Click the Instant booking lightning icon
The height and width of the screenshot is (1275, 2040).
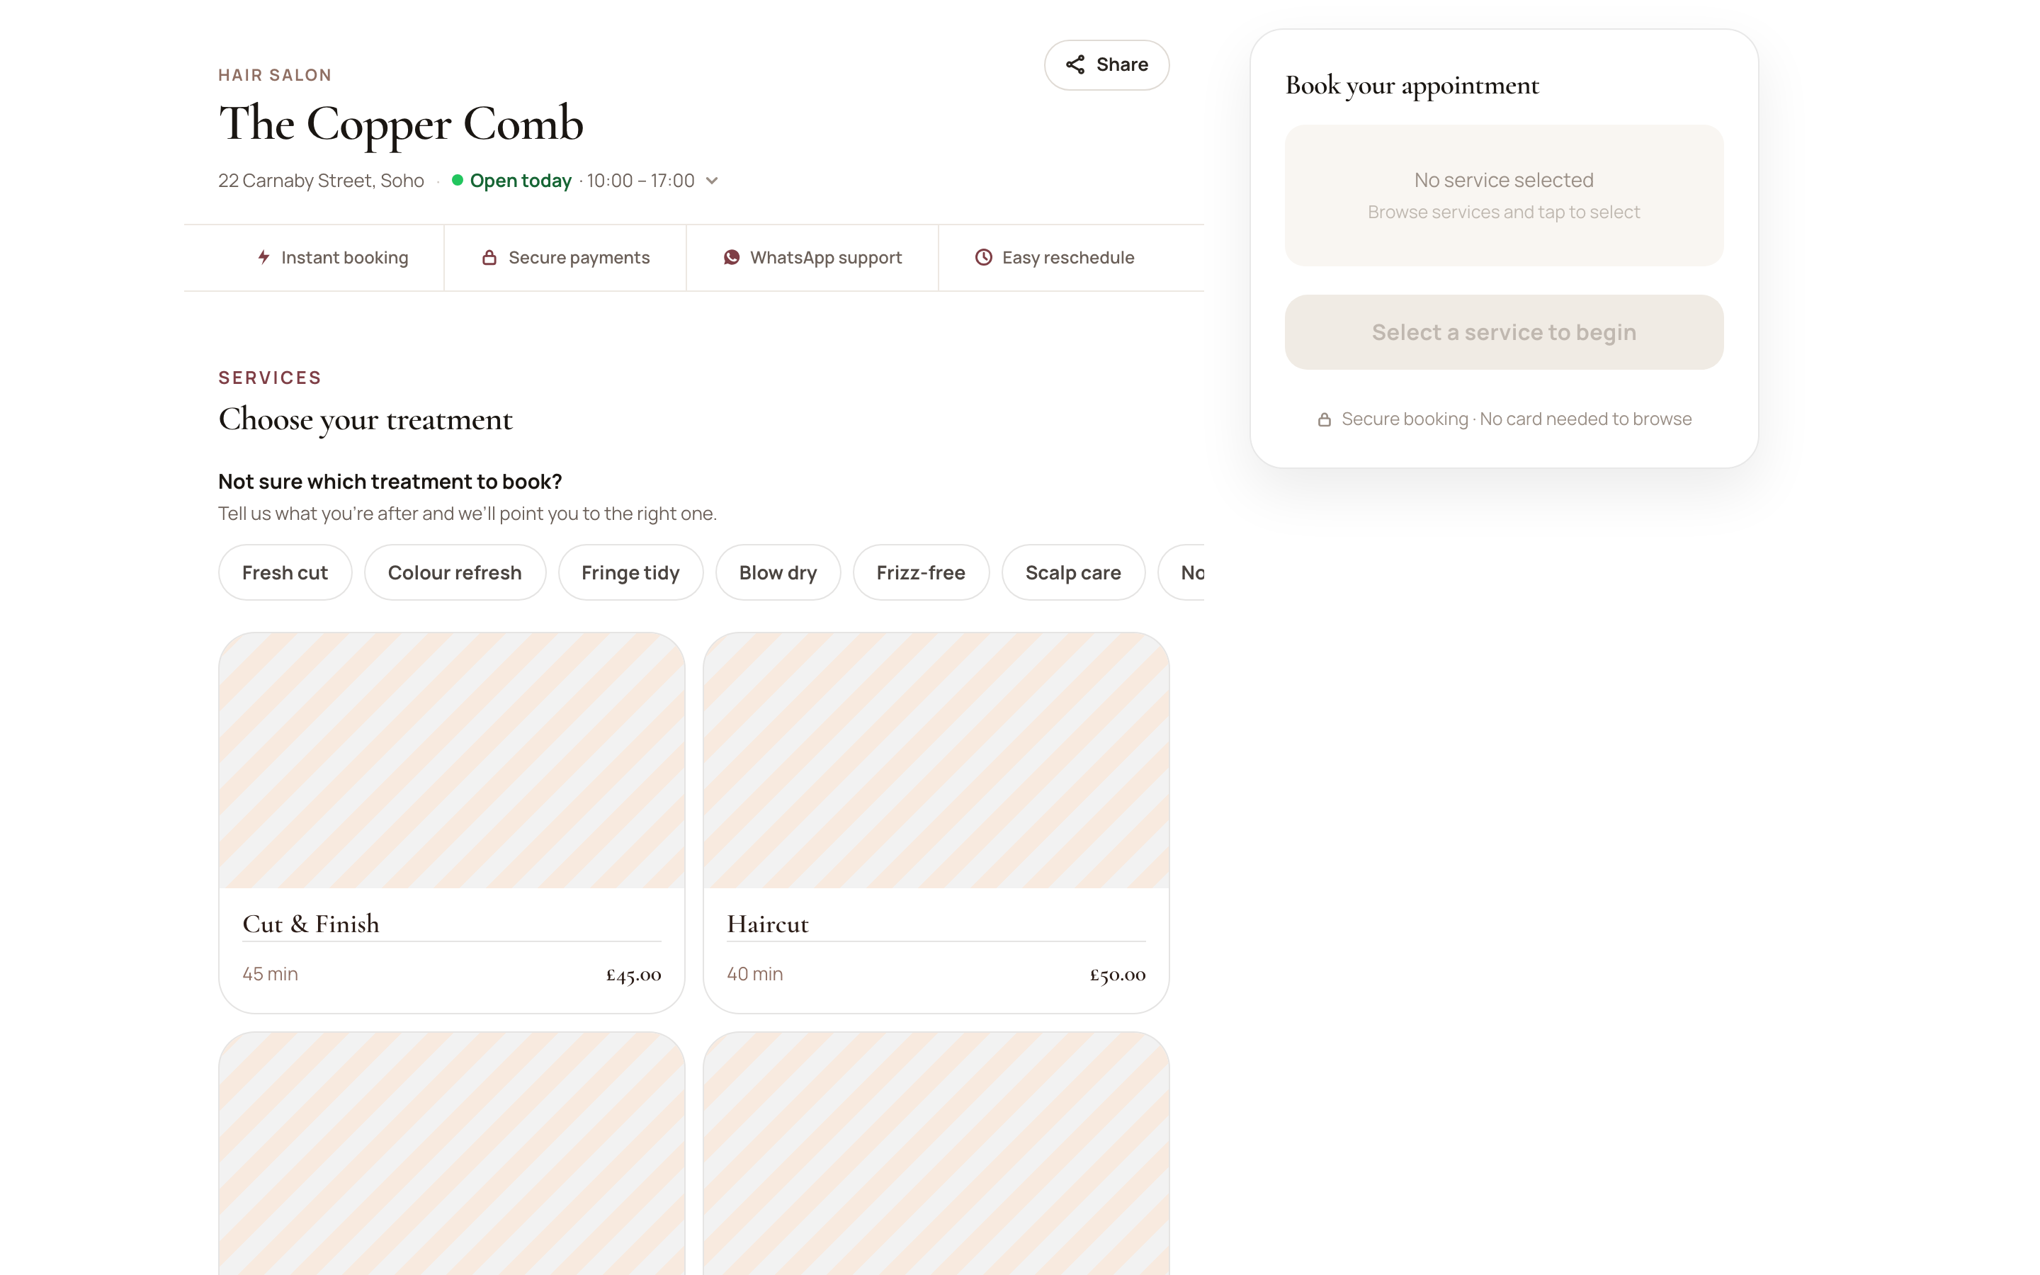(x=263, y=257)
